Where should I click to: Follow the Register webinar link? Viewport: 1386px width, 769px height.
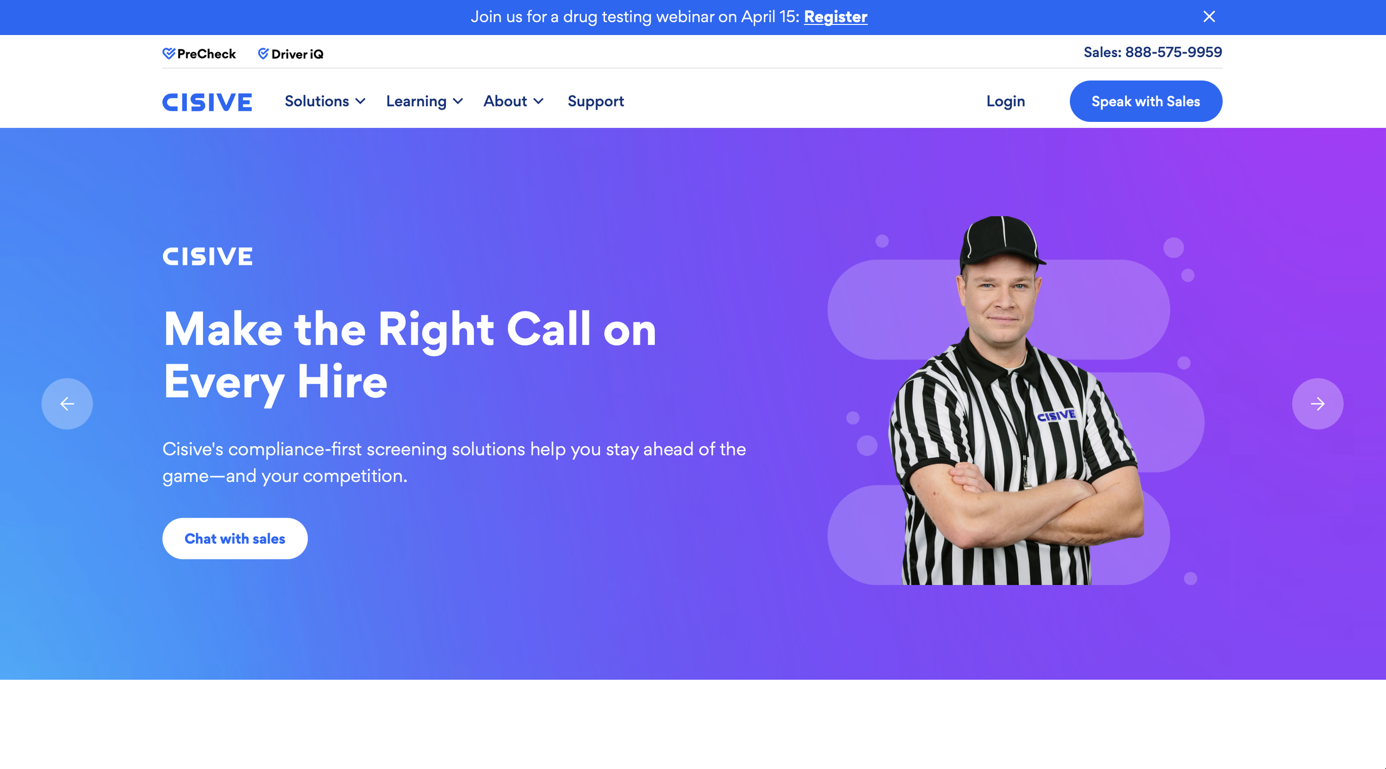(835, 17)
